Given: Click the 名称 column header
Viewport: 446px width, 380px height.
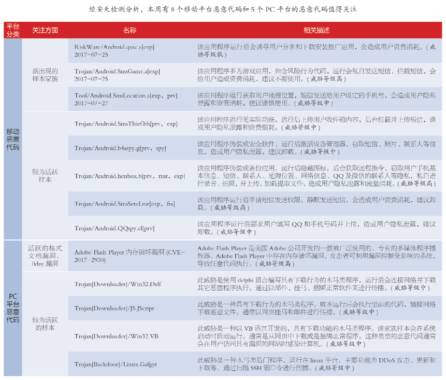Looking at the screenshot, I should 129,30.
